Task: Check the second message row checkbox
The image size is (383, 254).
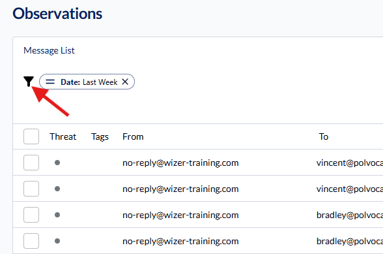Action: [31, 189]
